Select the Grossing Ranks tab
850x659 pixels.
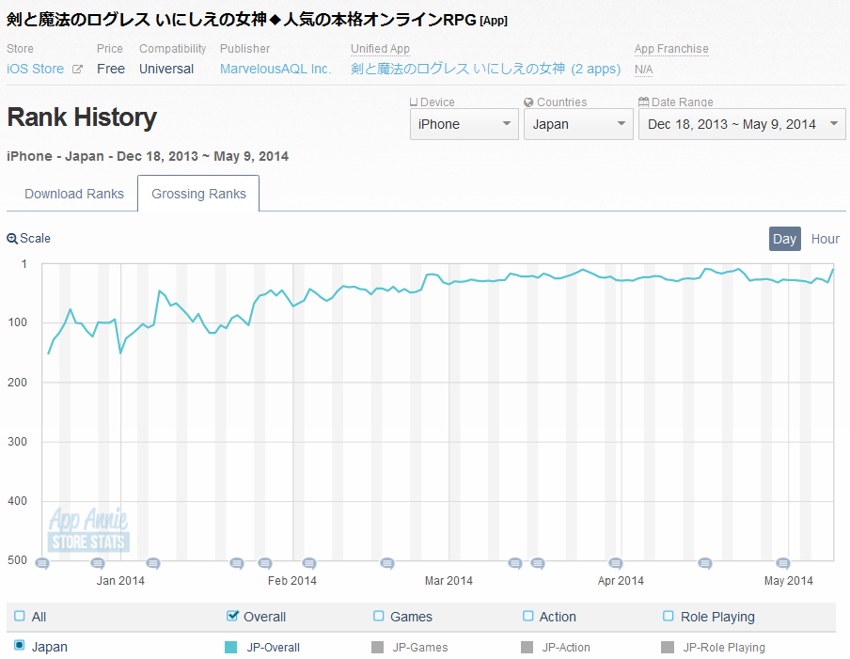(198, 194)
